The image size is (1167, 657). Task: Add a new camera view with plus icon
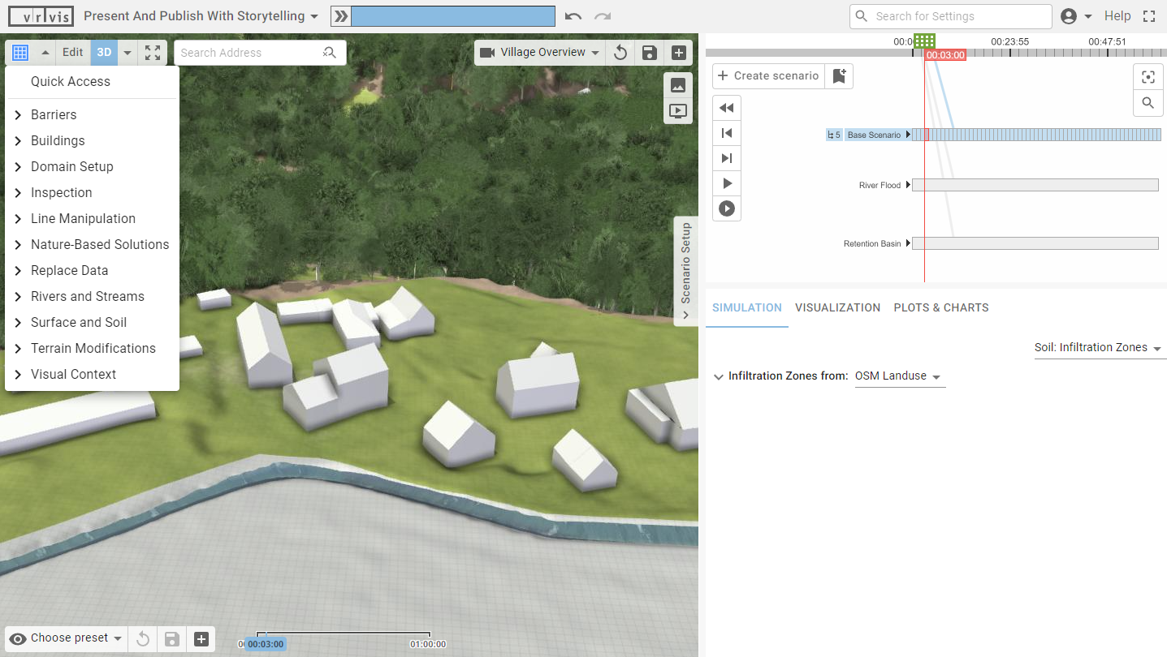point(678,52)
